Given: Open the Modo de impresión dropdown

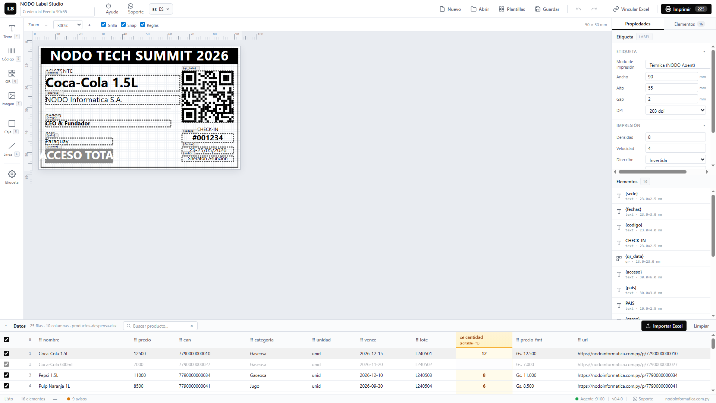Looking at the screenshot, I should (x=678, y=65).
